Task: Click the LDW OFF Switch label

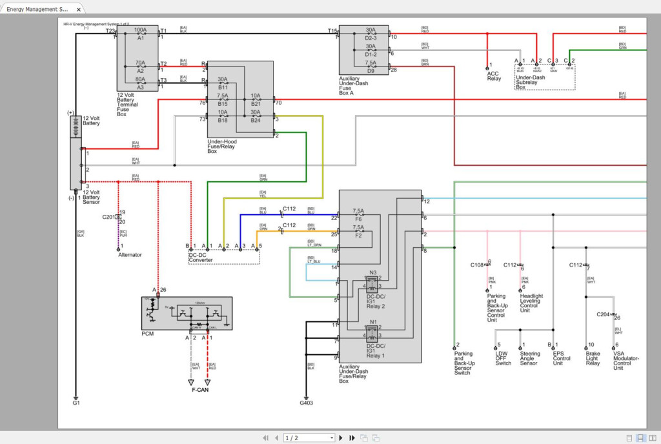Action: 503,358
